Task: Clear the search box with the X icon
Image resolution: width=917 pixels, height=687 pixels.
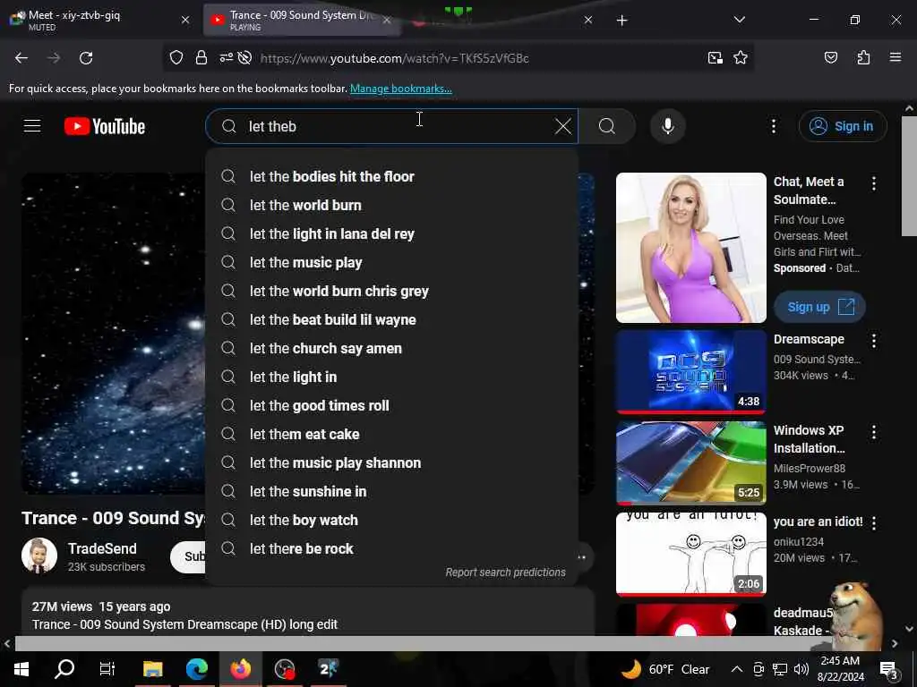Action: click(x=562, y=126)
